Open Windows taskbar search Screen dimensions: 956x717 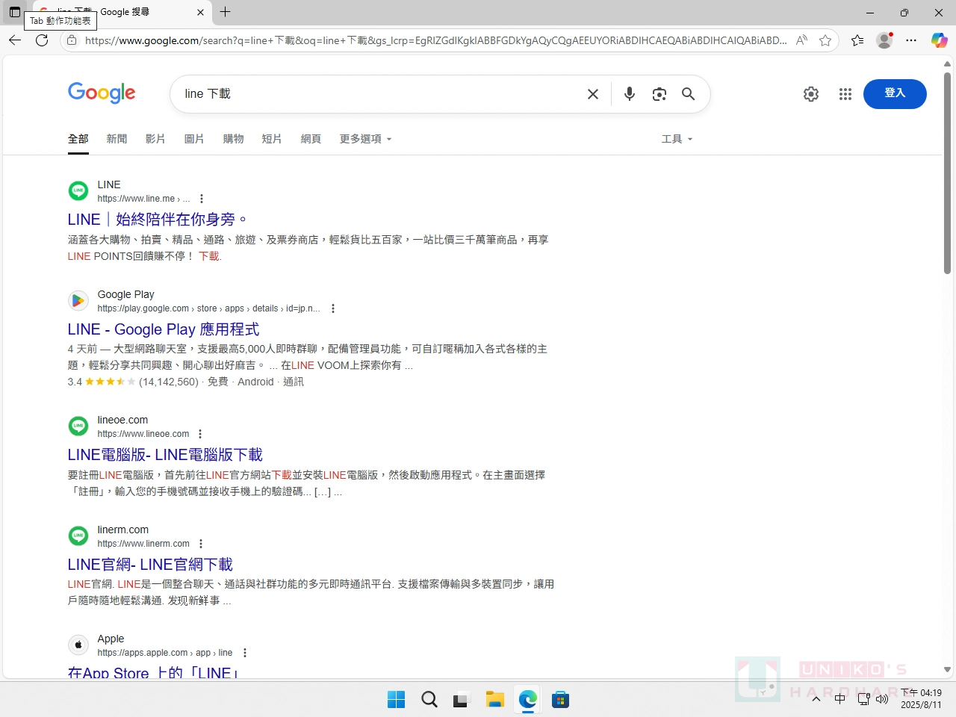[x=429, y=699]
